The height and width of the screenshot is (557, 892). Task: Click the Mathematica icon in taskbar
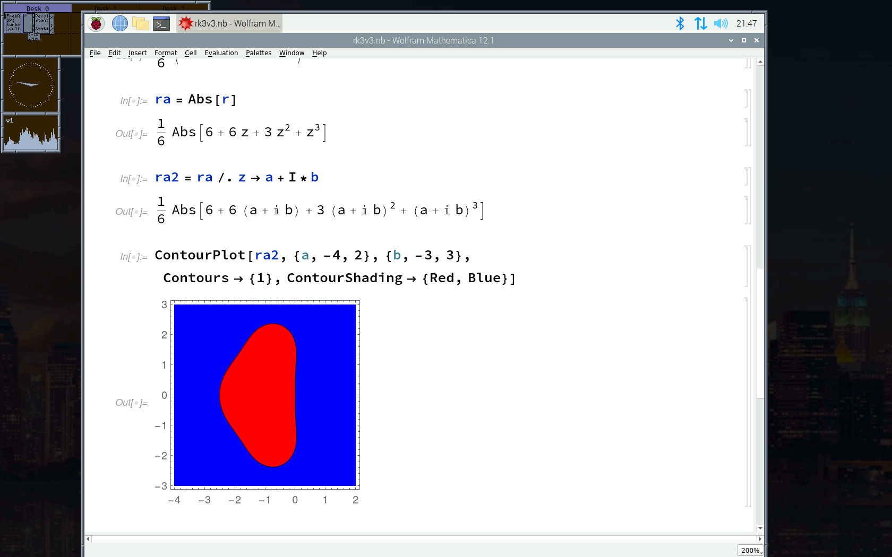(185, 23)
